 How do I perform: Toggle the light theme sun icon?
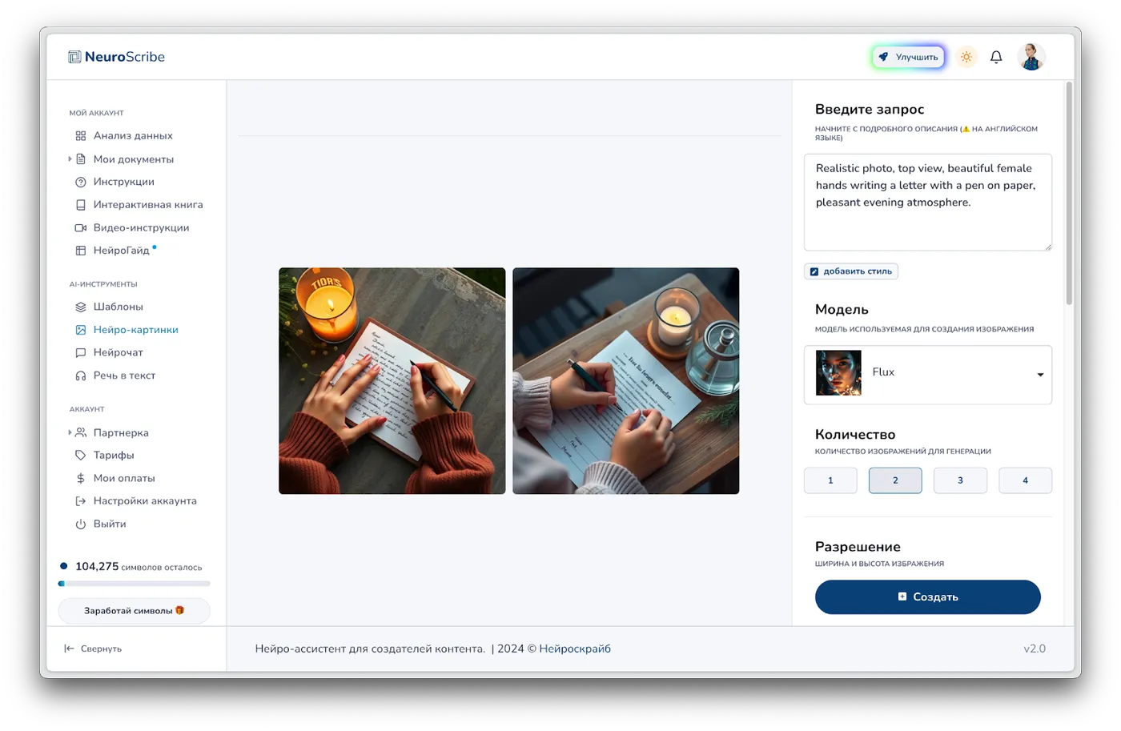point(966,57)
